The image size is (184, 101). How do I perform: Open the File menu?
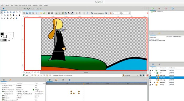[x=2, y=5]
